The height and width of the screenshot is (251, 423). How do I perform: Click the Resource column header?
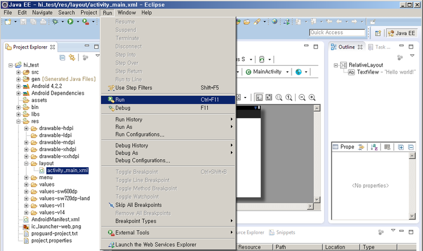tap(255, 247)
